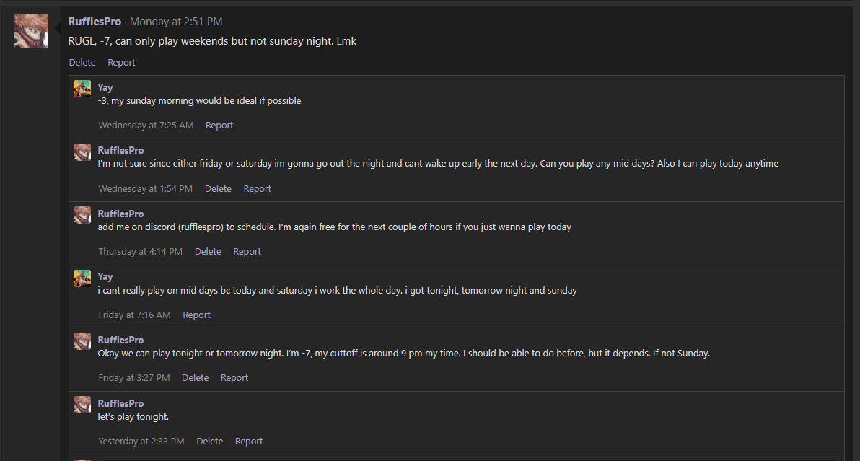Click RufflesPro's avatar beside the discord reply
Image resolution: width=860 pixels, height=461 pixels.
(x=82, y=215)
